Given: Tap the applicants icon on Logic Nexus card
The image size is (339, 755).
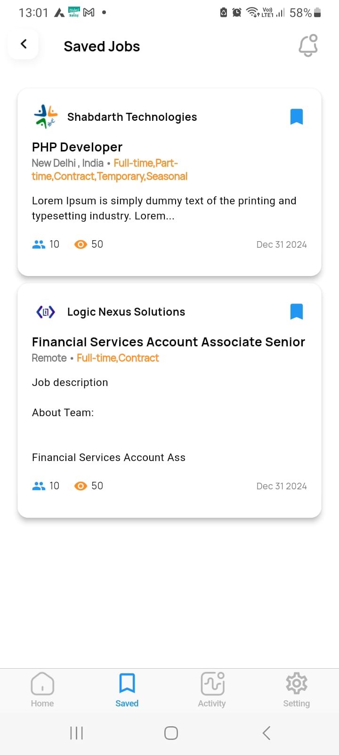Looking at the screenshot, I should point(39,486).
